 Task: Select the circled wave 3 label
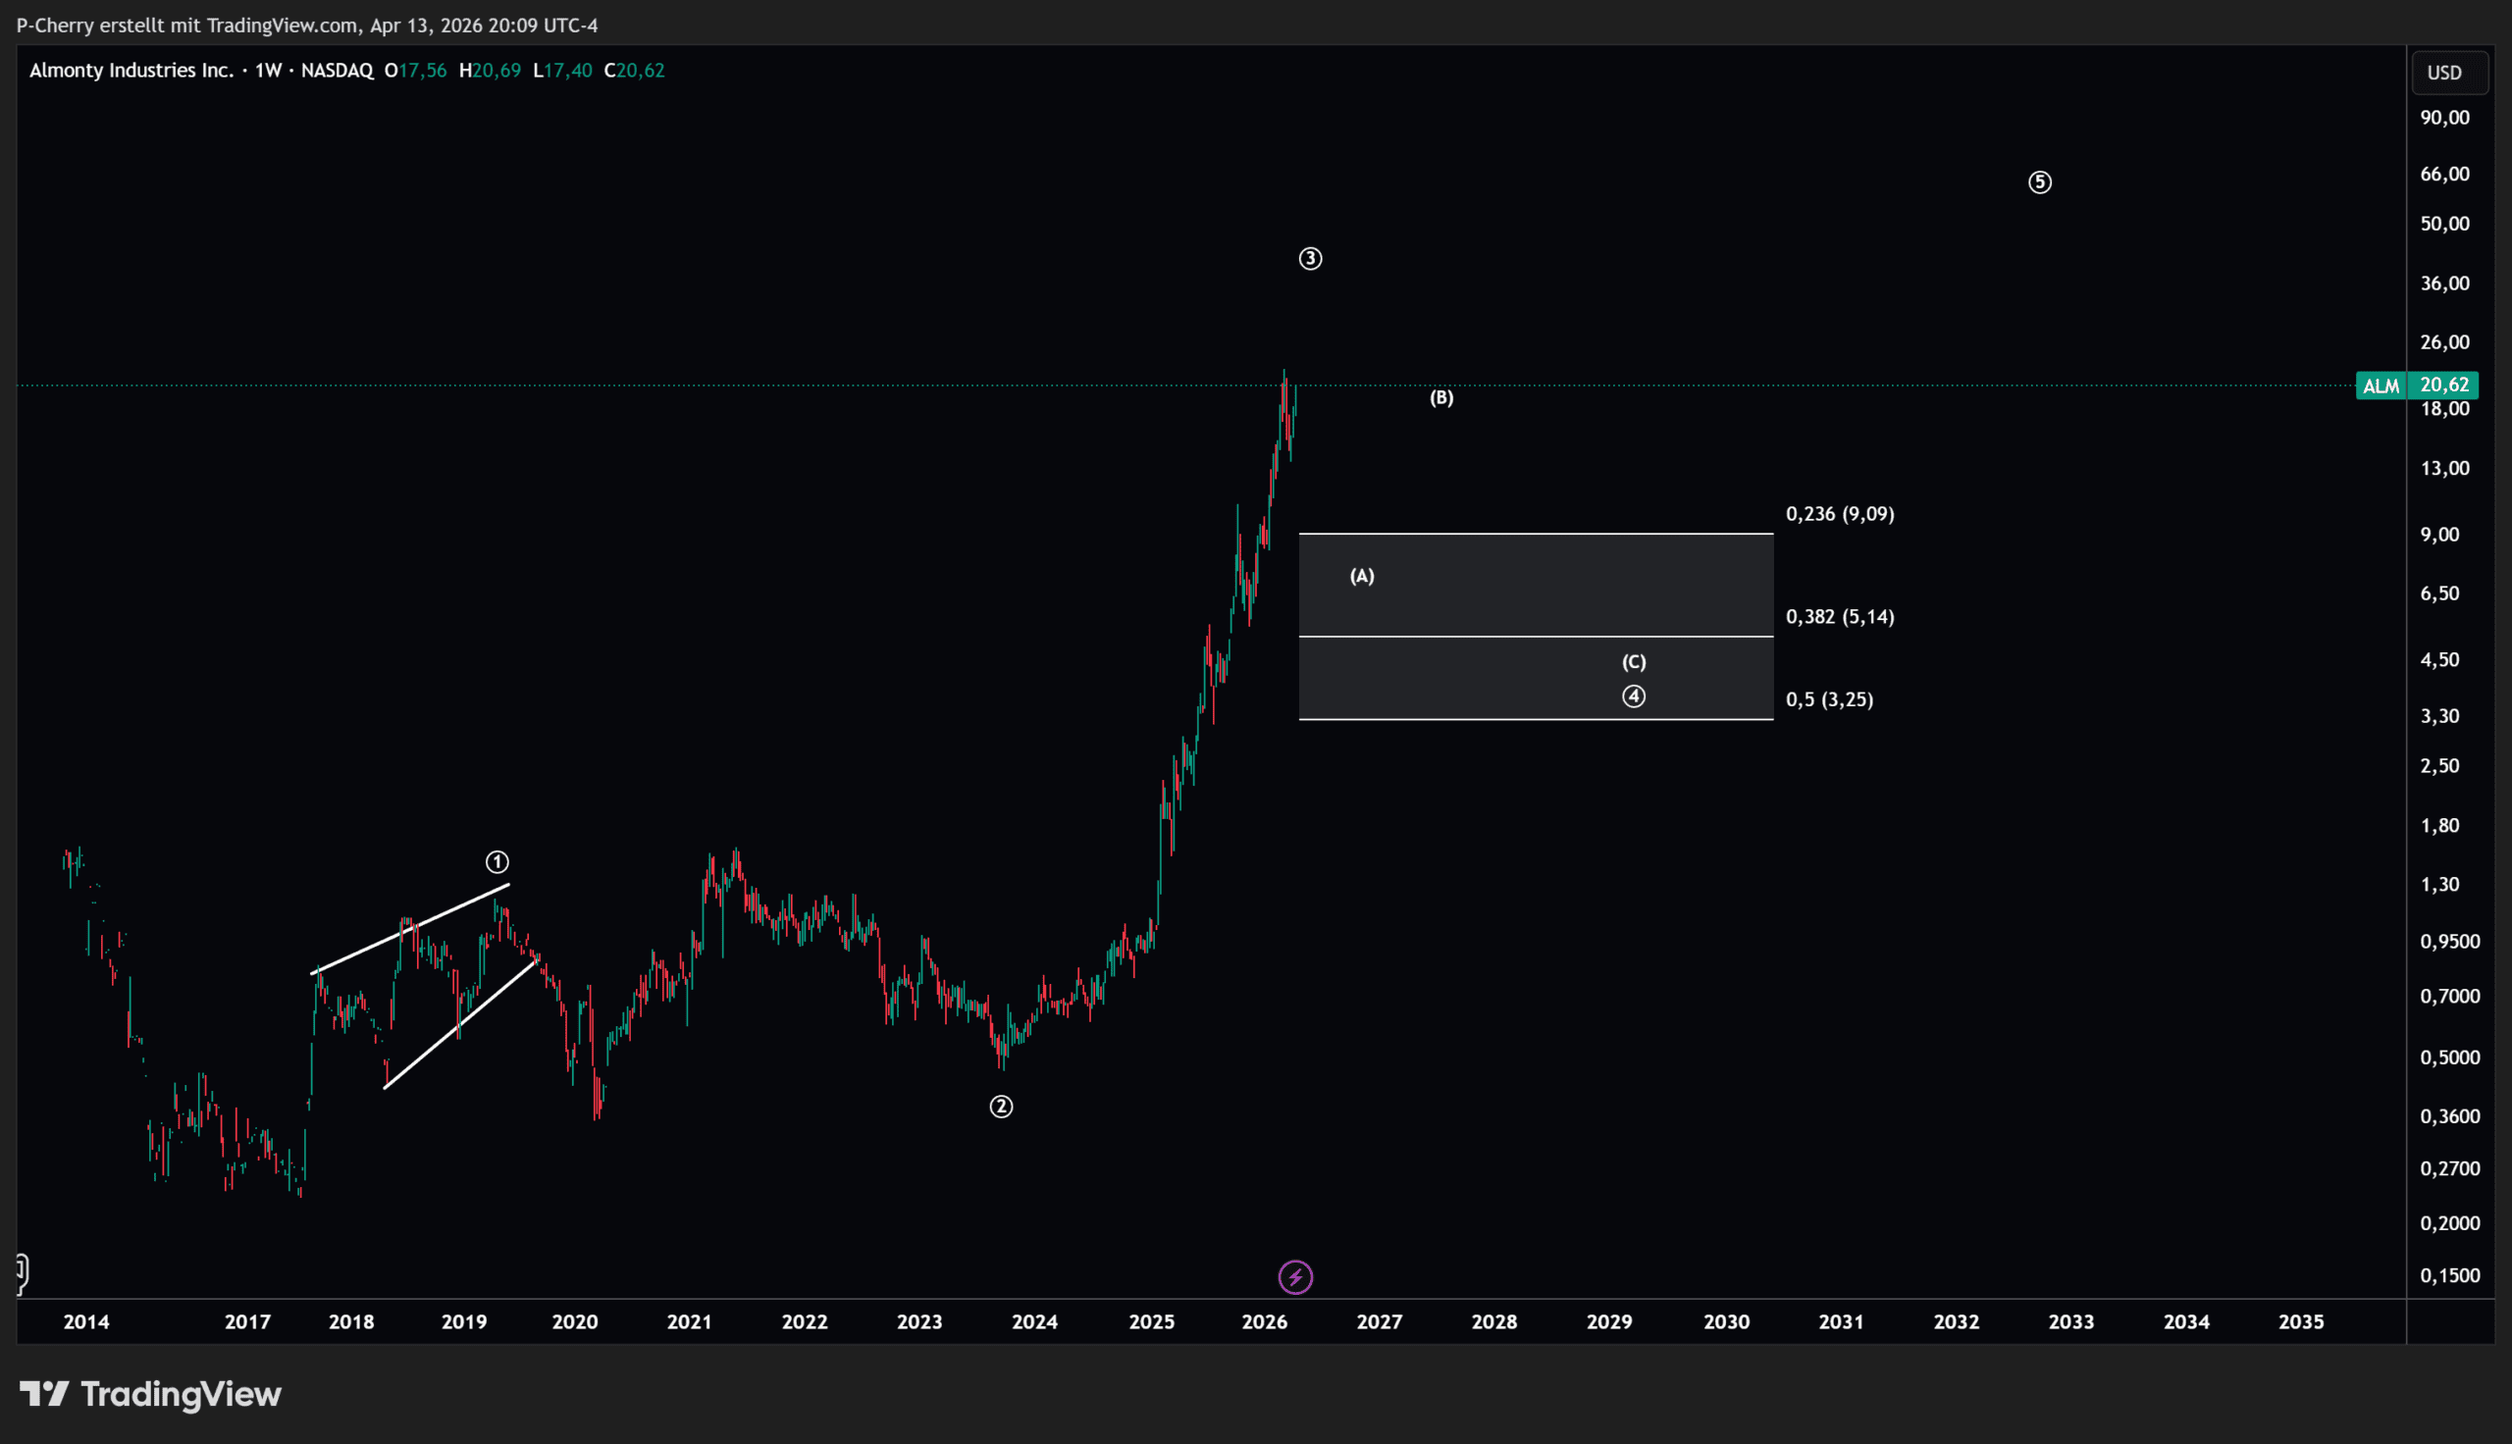pyautogui.click(x=1310, y=259)
